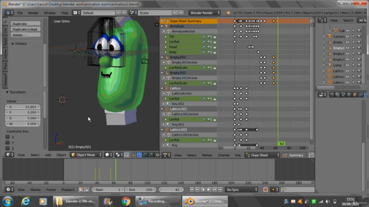369x207 pixels.
Task: Open the timeline Playback menu
Action: coord(68,190)
